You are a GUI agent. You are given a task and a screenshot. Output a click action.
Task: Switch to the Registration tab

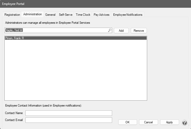(x=12, y=15)
